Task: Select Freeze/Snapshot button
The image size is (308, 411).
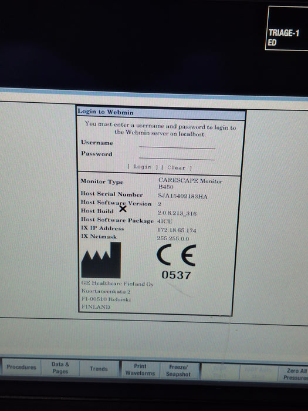Action: 178,370
